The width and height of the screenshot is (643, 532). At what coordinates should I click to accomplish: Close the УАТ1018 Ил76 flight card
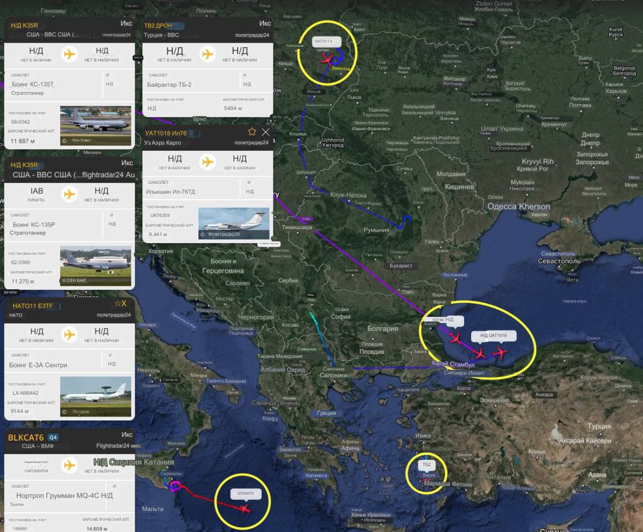click(x=266, y=132)
